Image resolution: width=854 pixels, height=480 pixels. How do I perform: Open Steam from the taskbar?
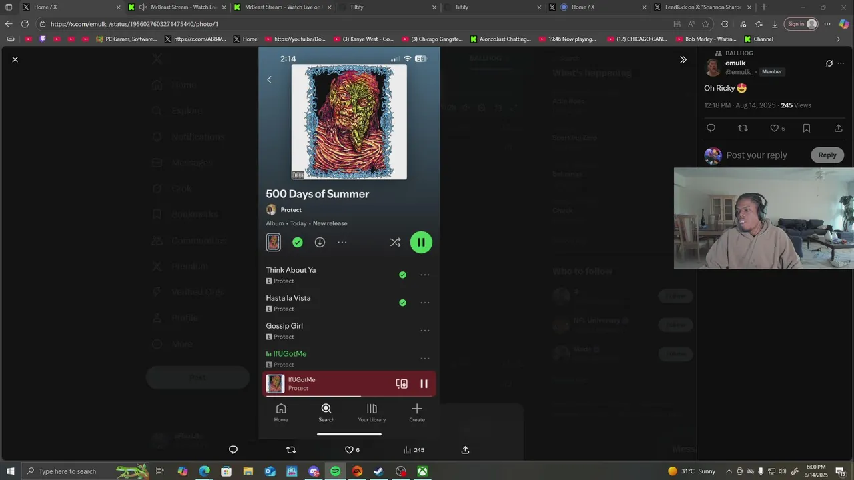(379, 471)
